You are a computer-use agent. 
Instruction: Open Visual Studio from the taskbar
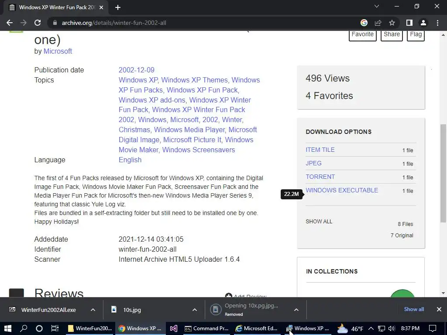coord(174,328)
